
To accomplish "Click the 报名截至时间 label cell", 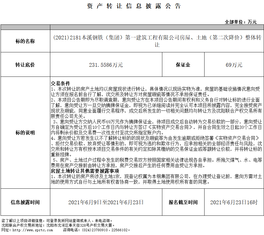I will 183,202.
